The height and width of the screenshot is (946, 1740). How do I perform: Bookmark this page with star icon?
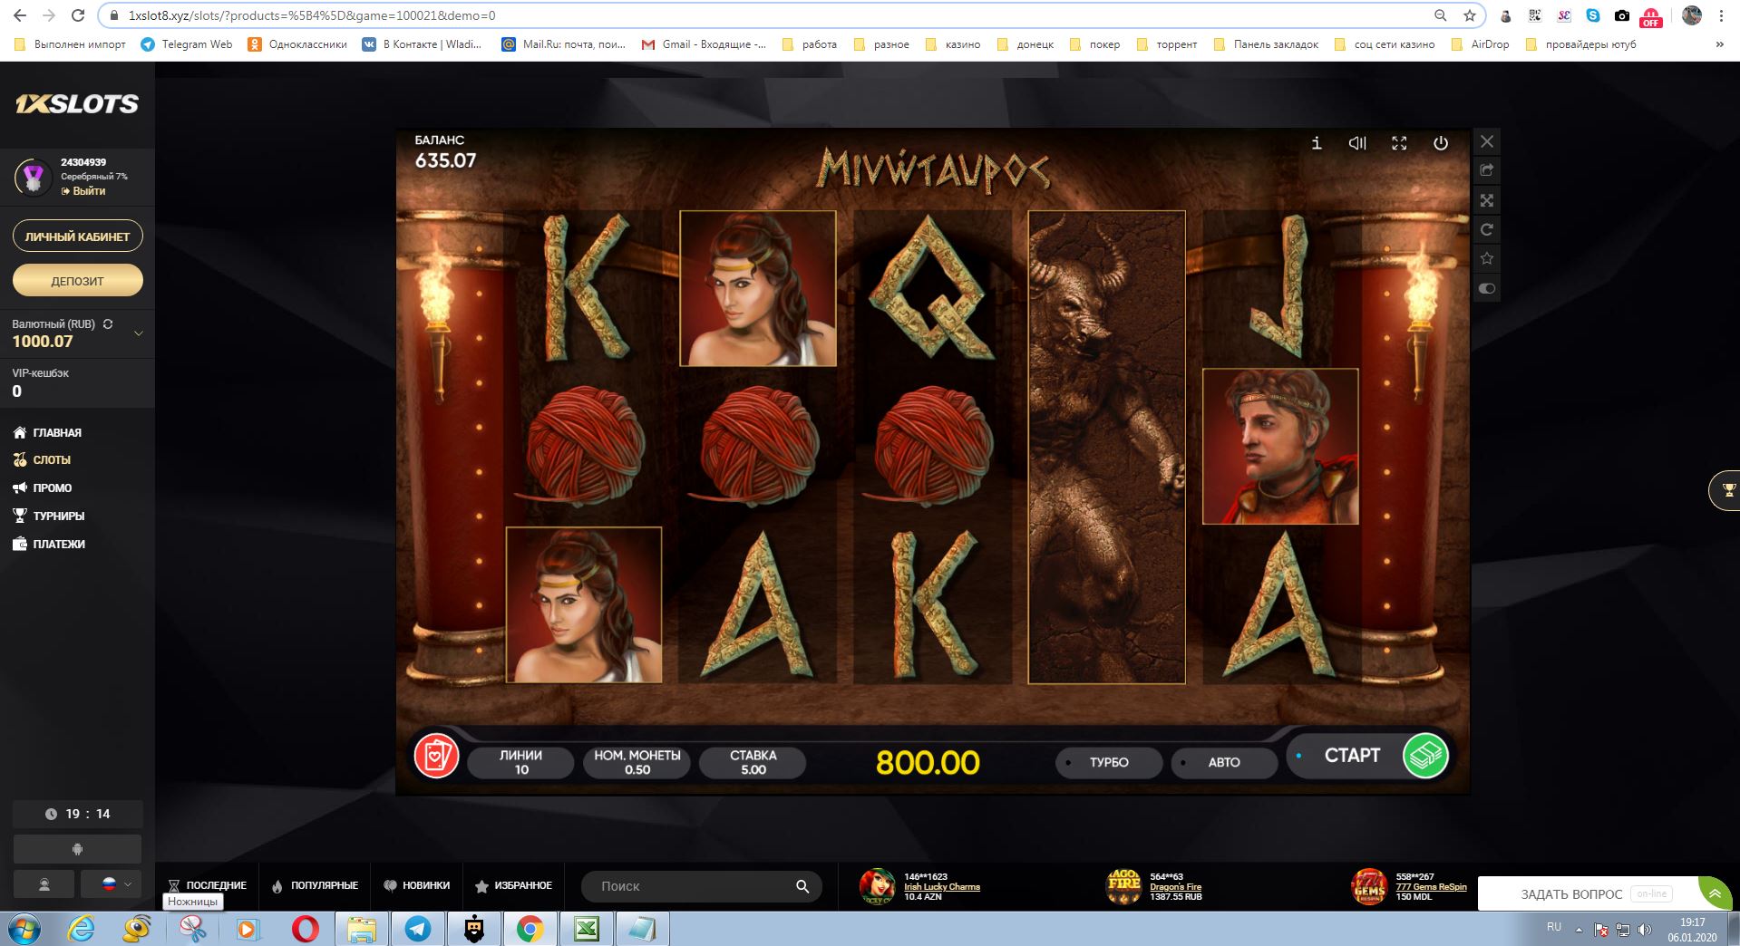click(1469, 15)
